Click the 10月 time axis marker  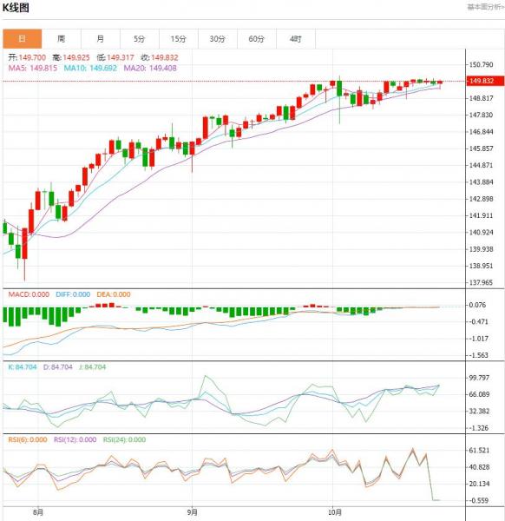335,512
